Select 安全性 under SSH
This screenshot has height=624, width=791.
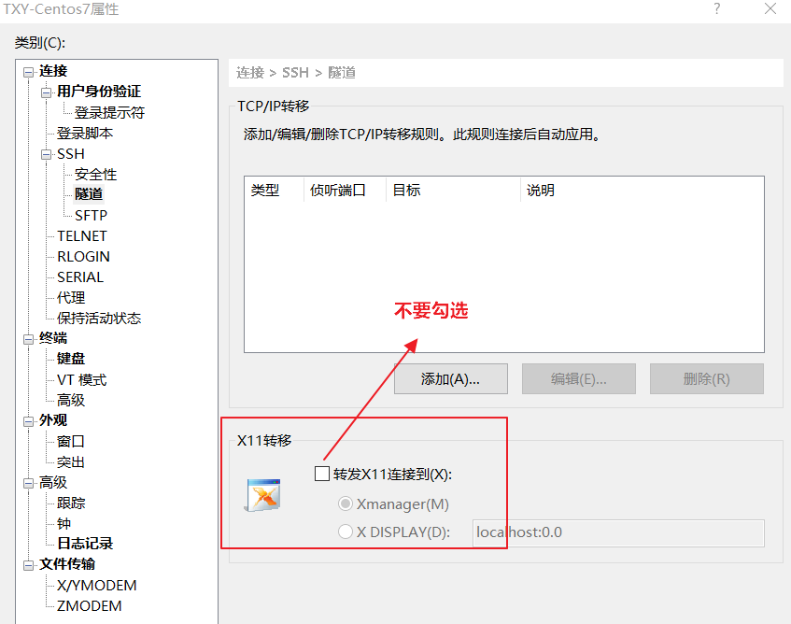coord(95,175)
